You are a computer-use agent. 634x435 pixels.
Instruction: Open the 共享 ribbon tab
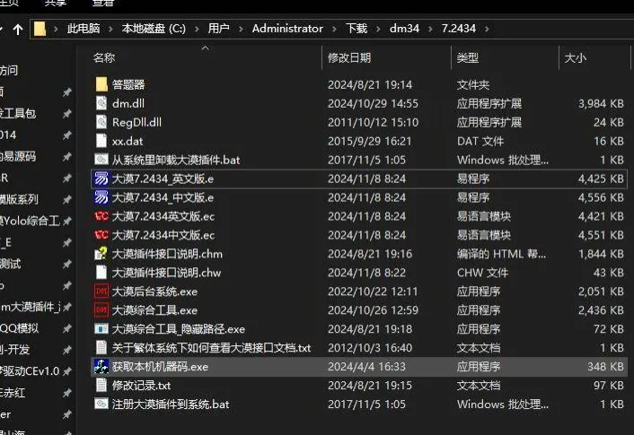[55, 4]
